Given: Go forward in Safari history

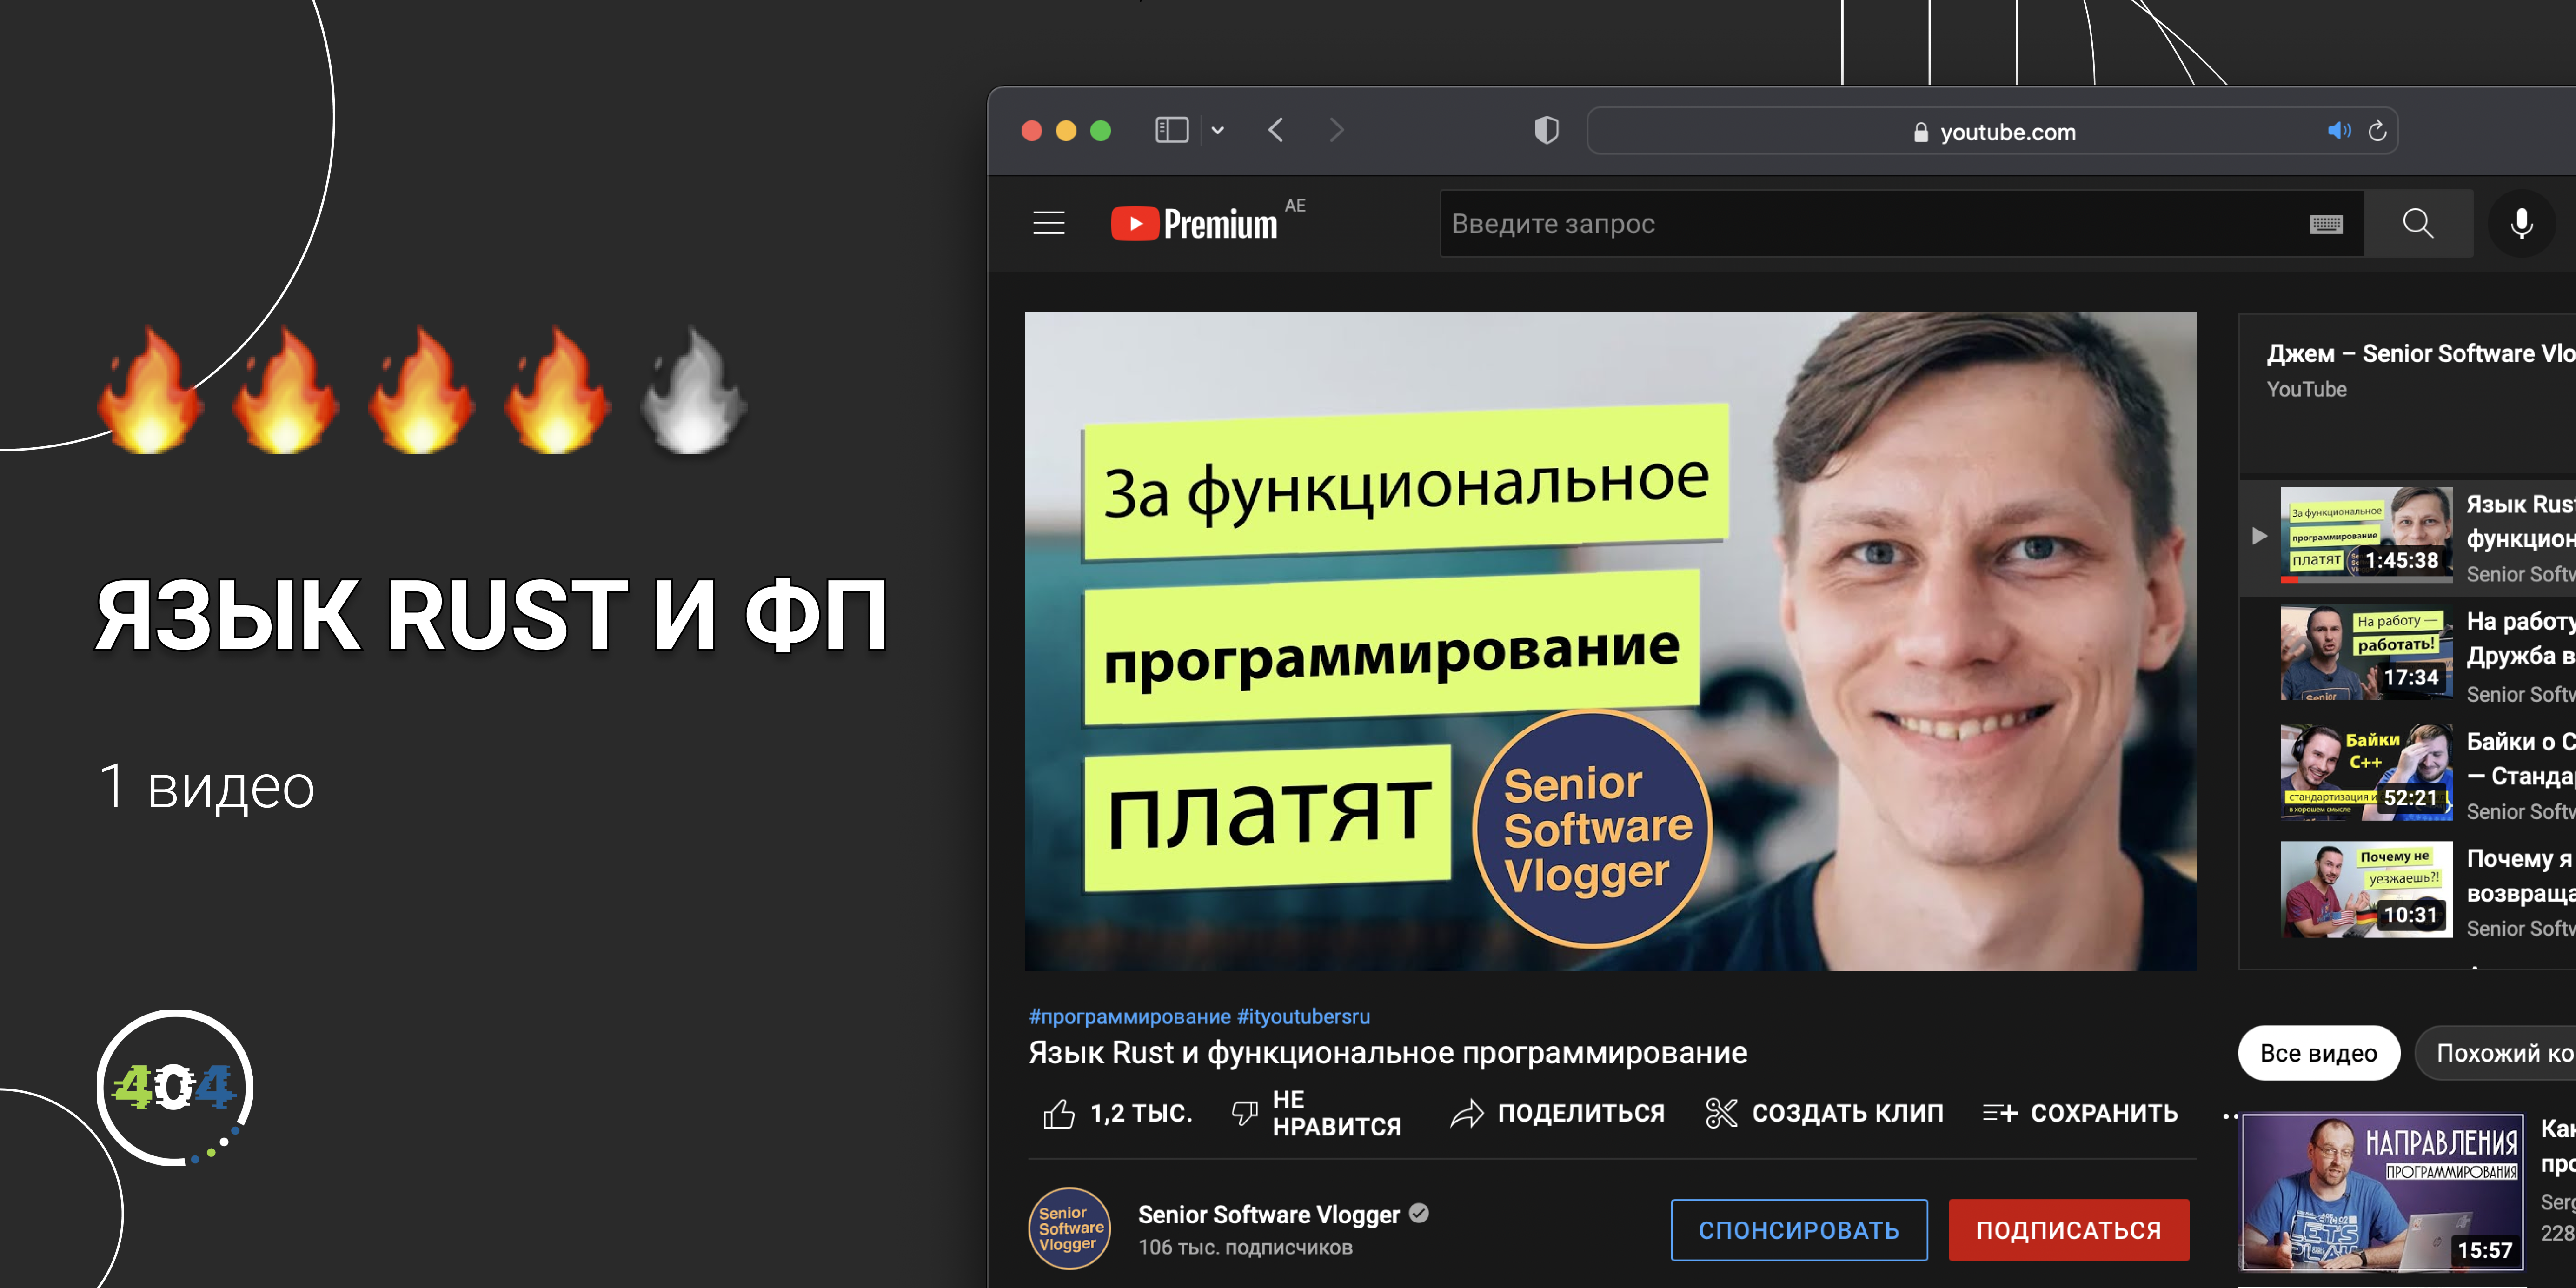Looking at the screenshot, I should click(x=1337, y=130).
